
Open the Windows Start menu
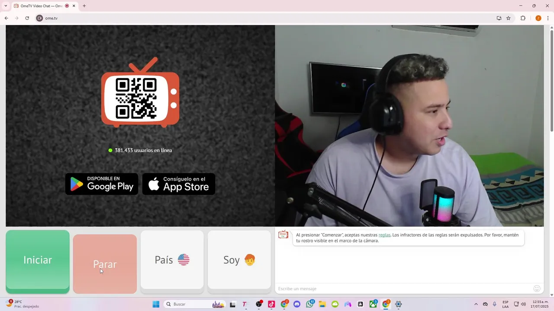[156, 304]
